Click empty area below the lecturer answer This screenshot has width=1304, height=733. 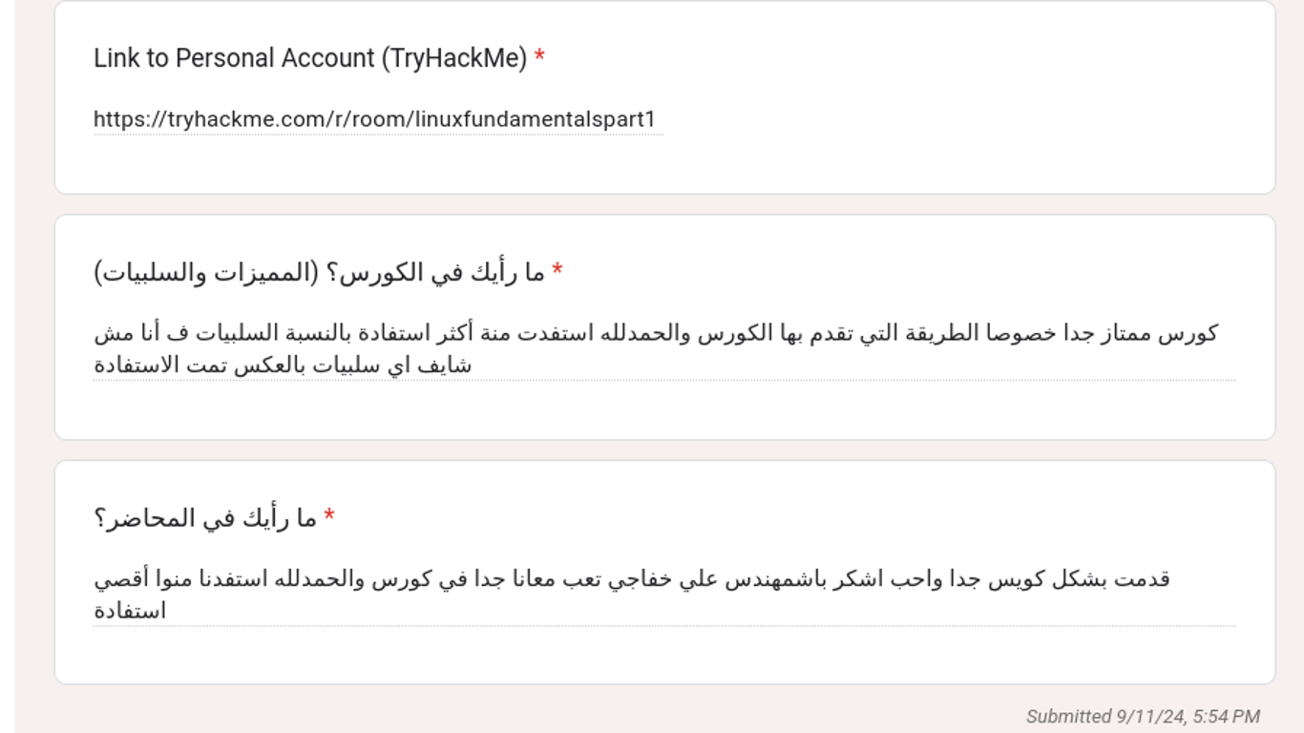pos(664,656)
